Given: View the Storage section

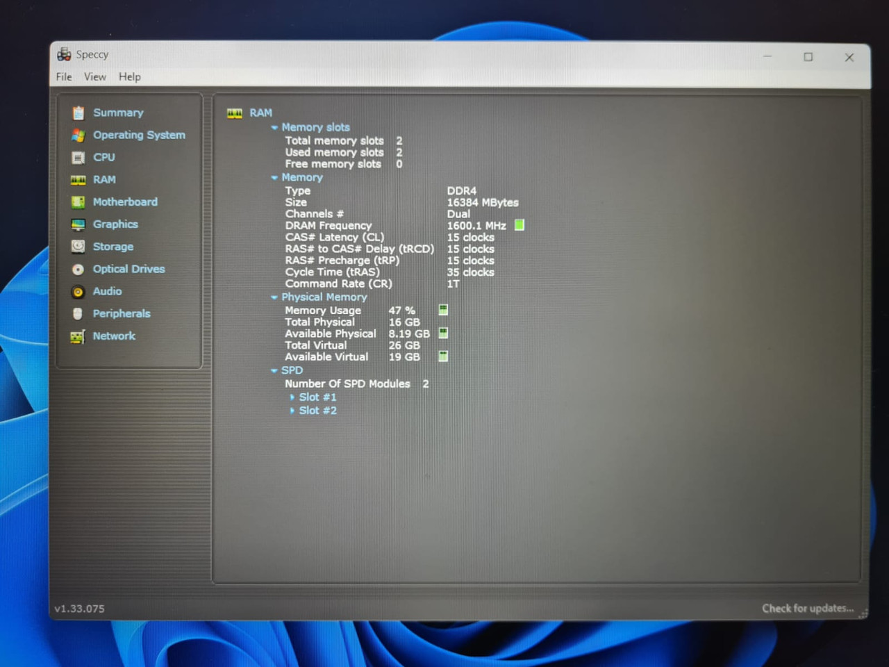Looking at the screenshot, I should 113,247.
